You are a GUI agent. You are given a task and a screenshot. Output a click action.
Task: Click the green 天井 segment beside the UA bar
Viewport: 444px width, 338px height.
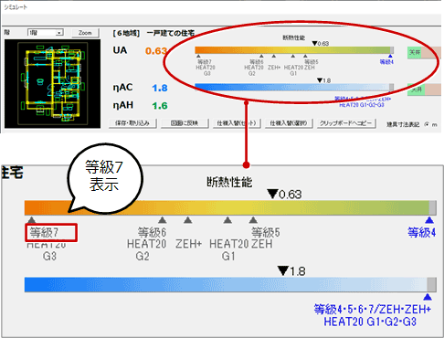[415, 53]
